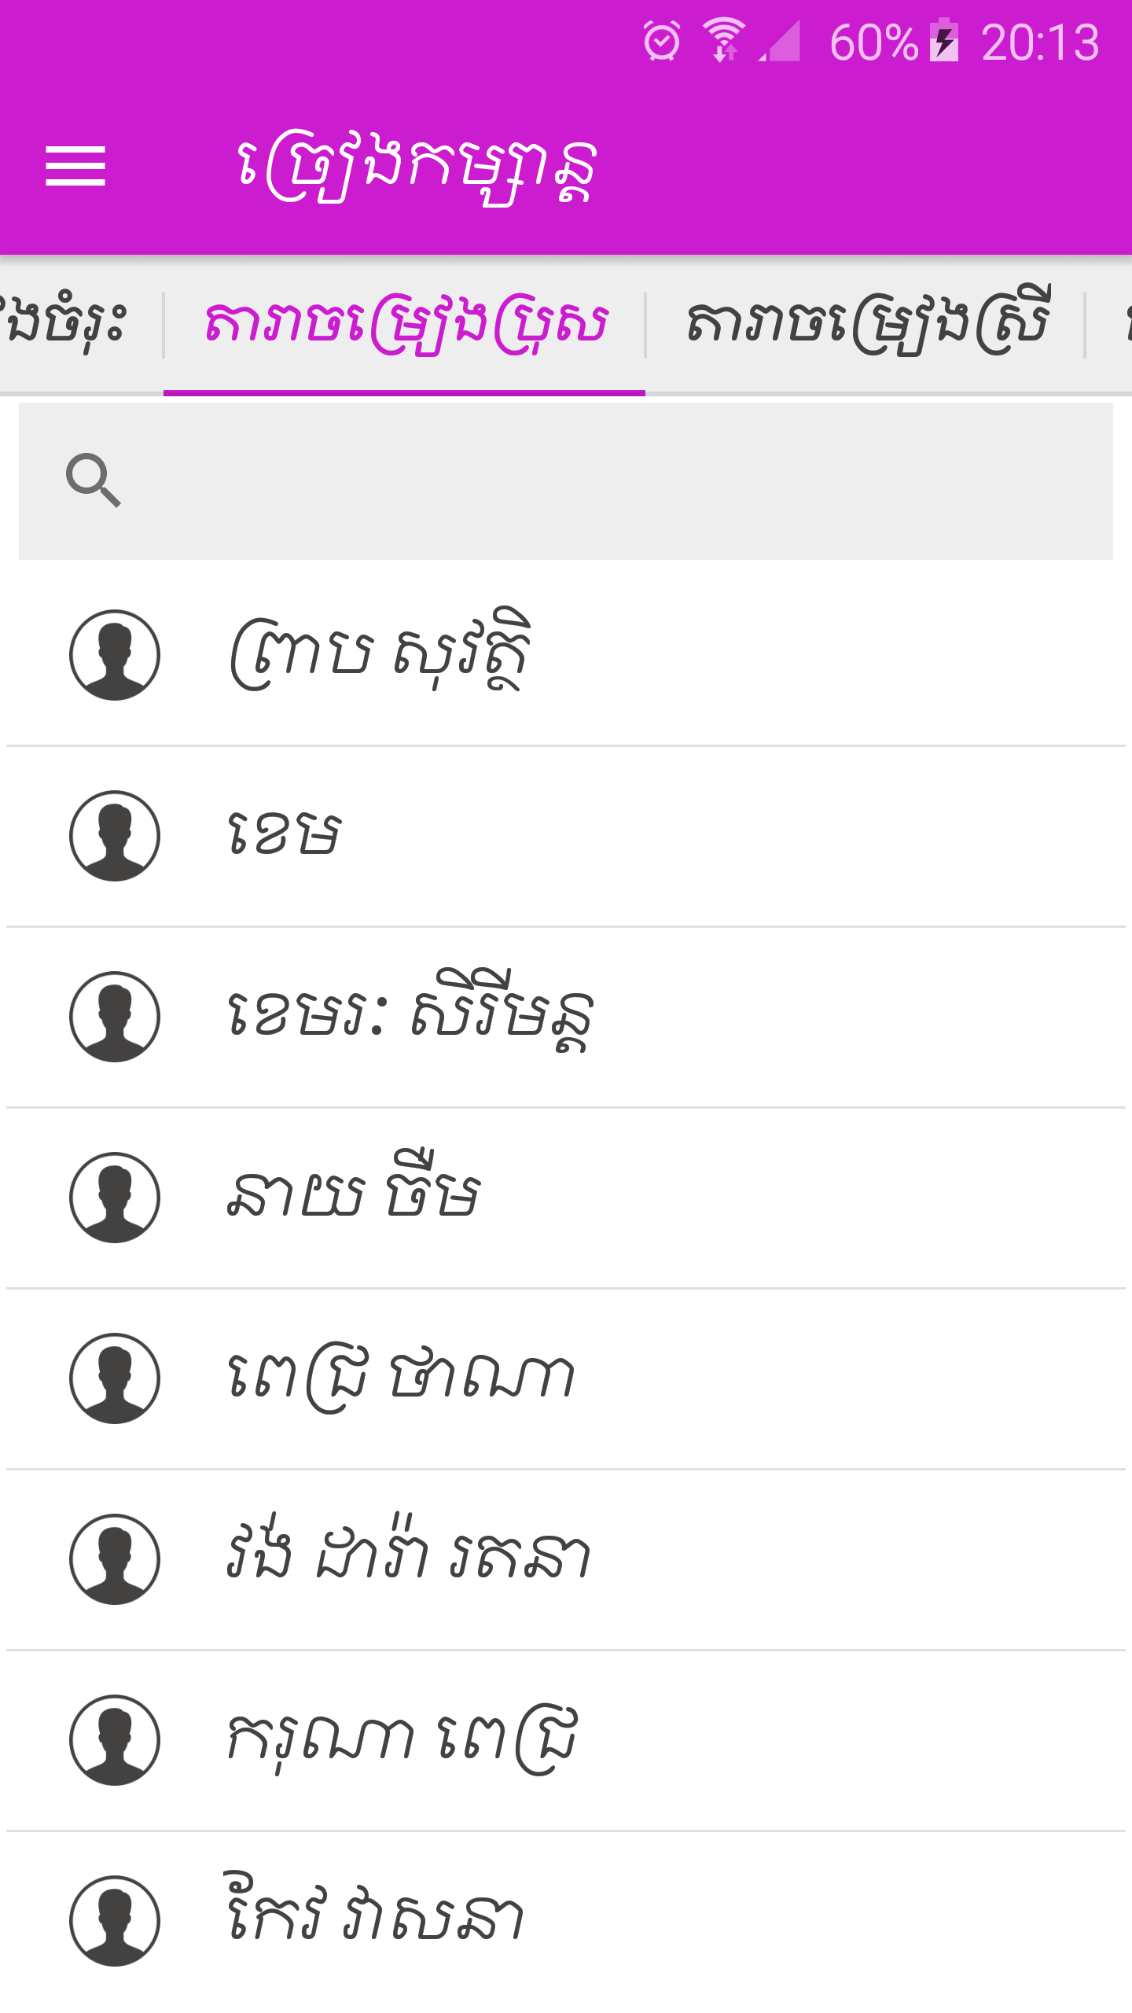Click avatar icon beside ខេម
Screen dimensions: 1132x2013
(x=115, y=836)
